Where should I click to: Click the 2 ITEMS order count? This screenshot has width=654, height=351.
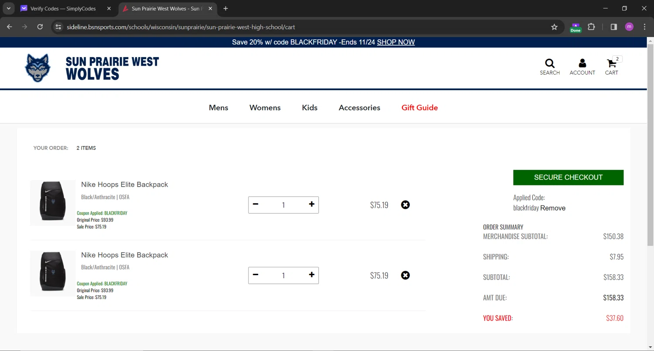86,148
